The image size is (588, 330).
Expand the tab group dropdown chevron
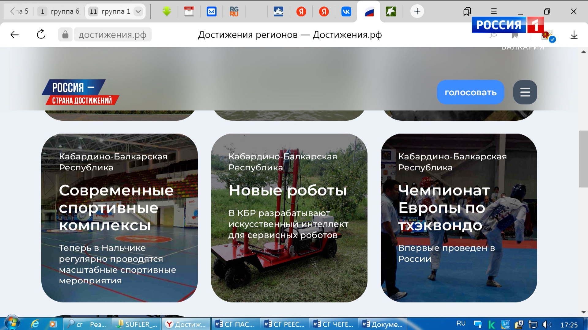click(138, 12)
